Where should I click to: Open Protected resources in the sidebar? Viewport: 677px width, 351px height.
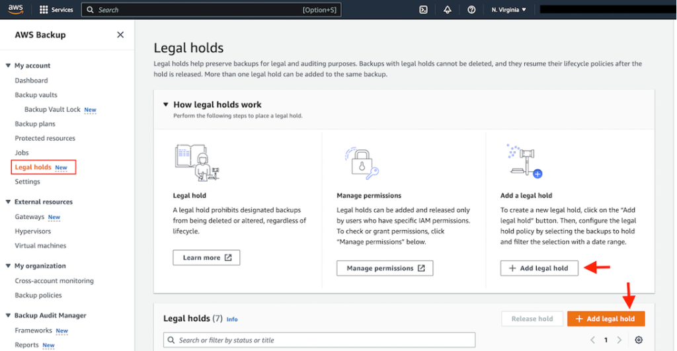coord(45,138)
